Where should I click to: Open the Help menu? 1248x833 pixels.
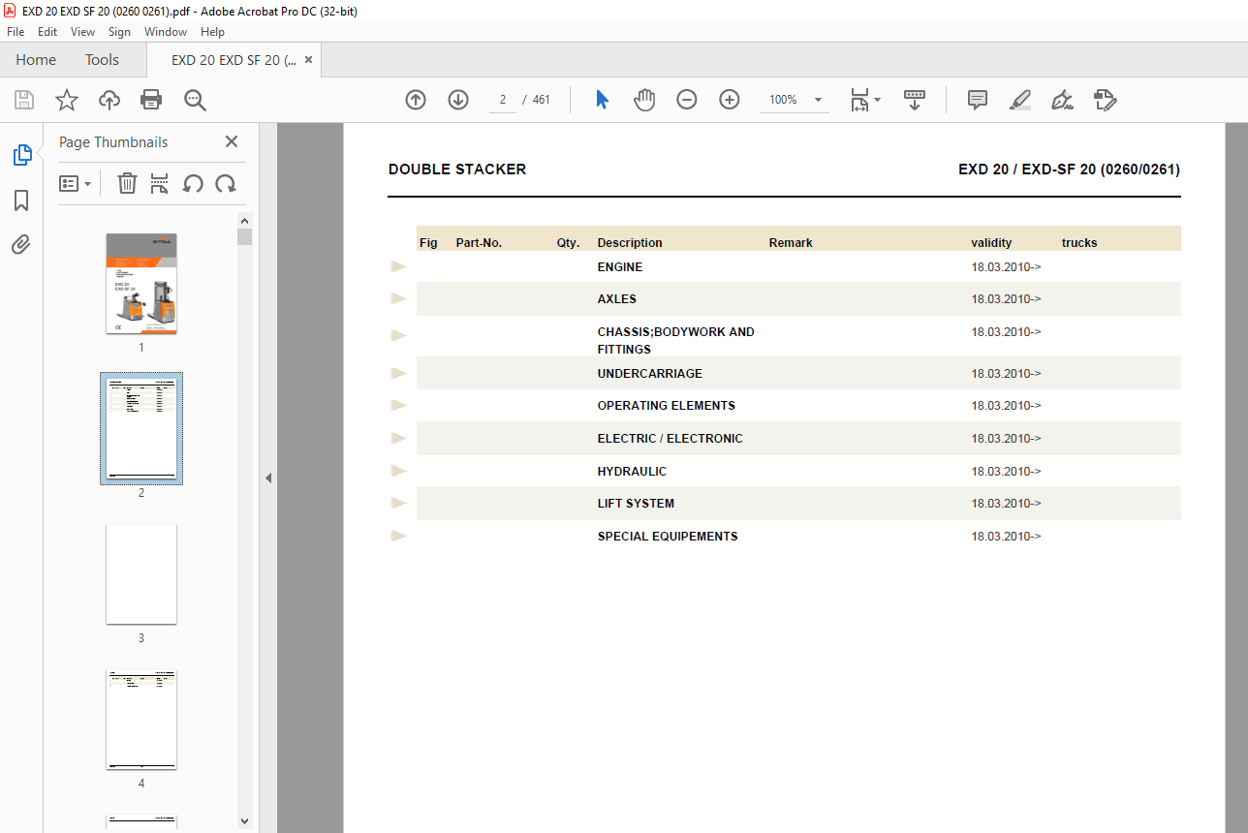click(x=212, y=32)
